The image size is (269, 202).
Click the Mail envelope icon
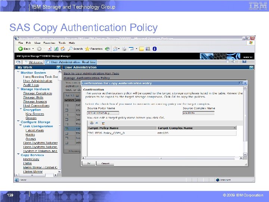tap(115, 49)
